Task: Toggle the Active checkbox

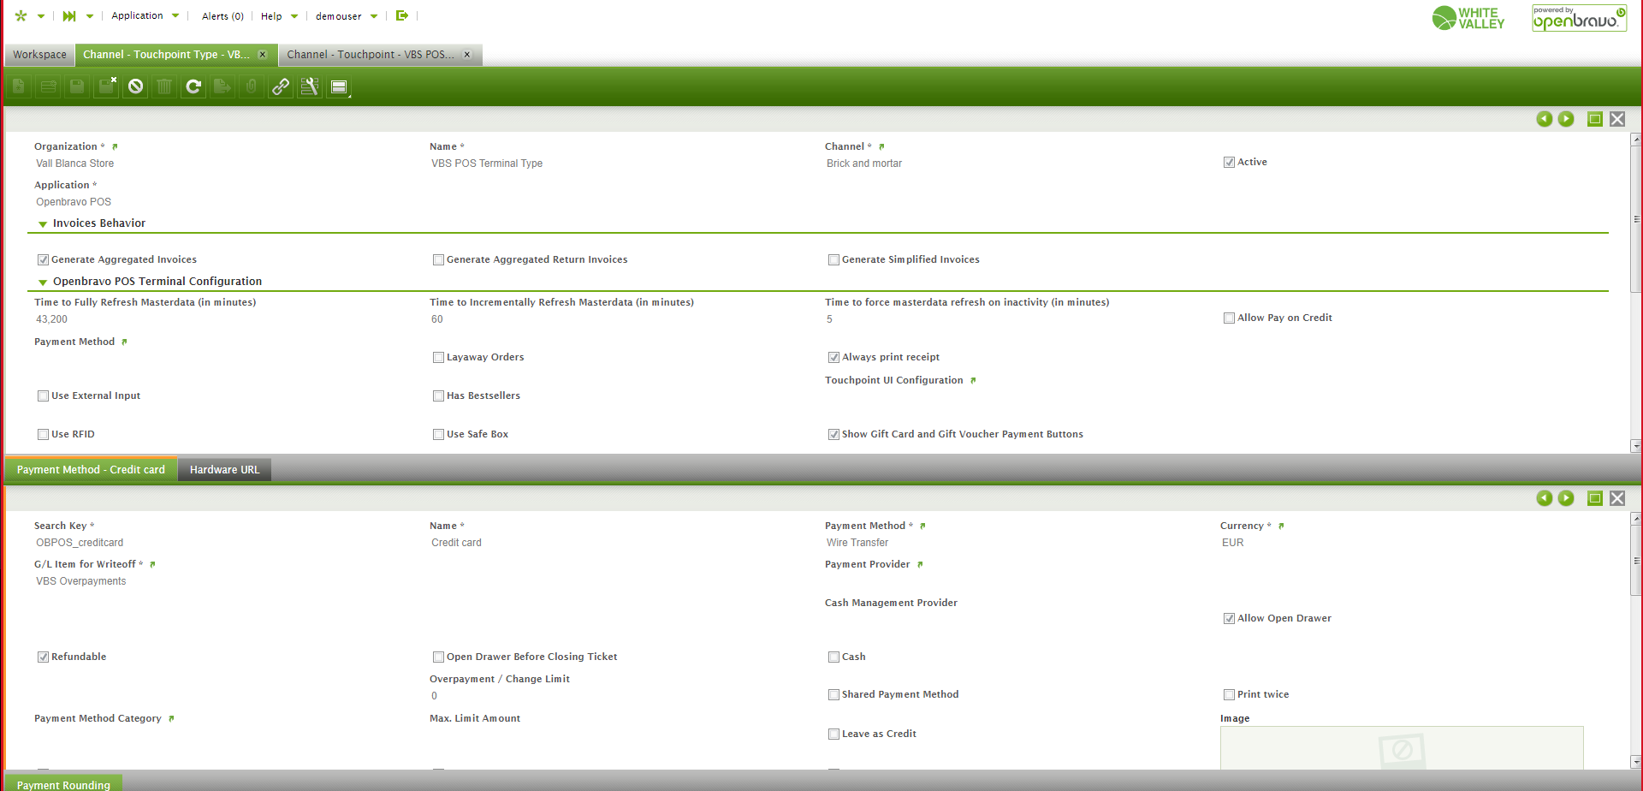Action: (1229, 162)
